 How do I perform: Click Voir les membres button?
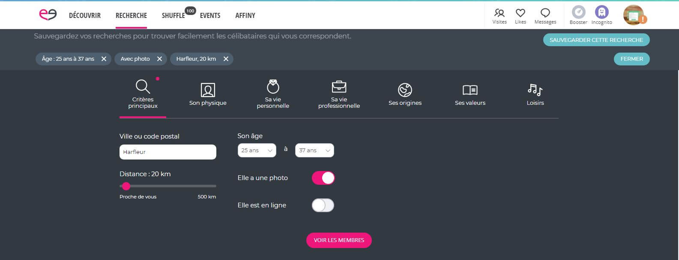click(339, 240)
